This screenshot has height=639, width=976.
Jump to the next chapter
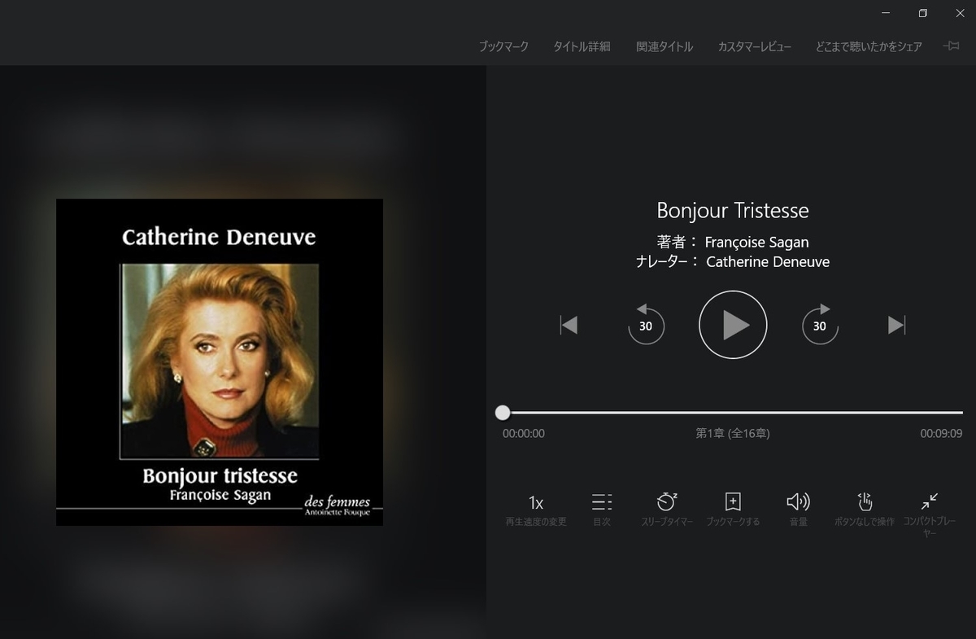pyautogui.click(x=896, y=326)
